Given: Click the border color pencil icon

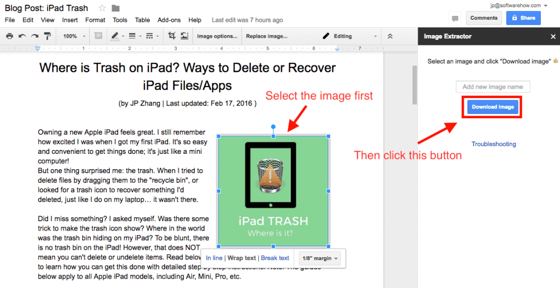Looking at the screenshot, I should pos(115,36).
